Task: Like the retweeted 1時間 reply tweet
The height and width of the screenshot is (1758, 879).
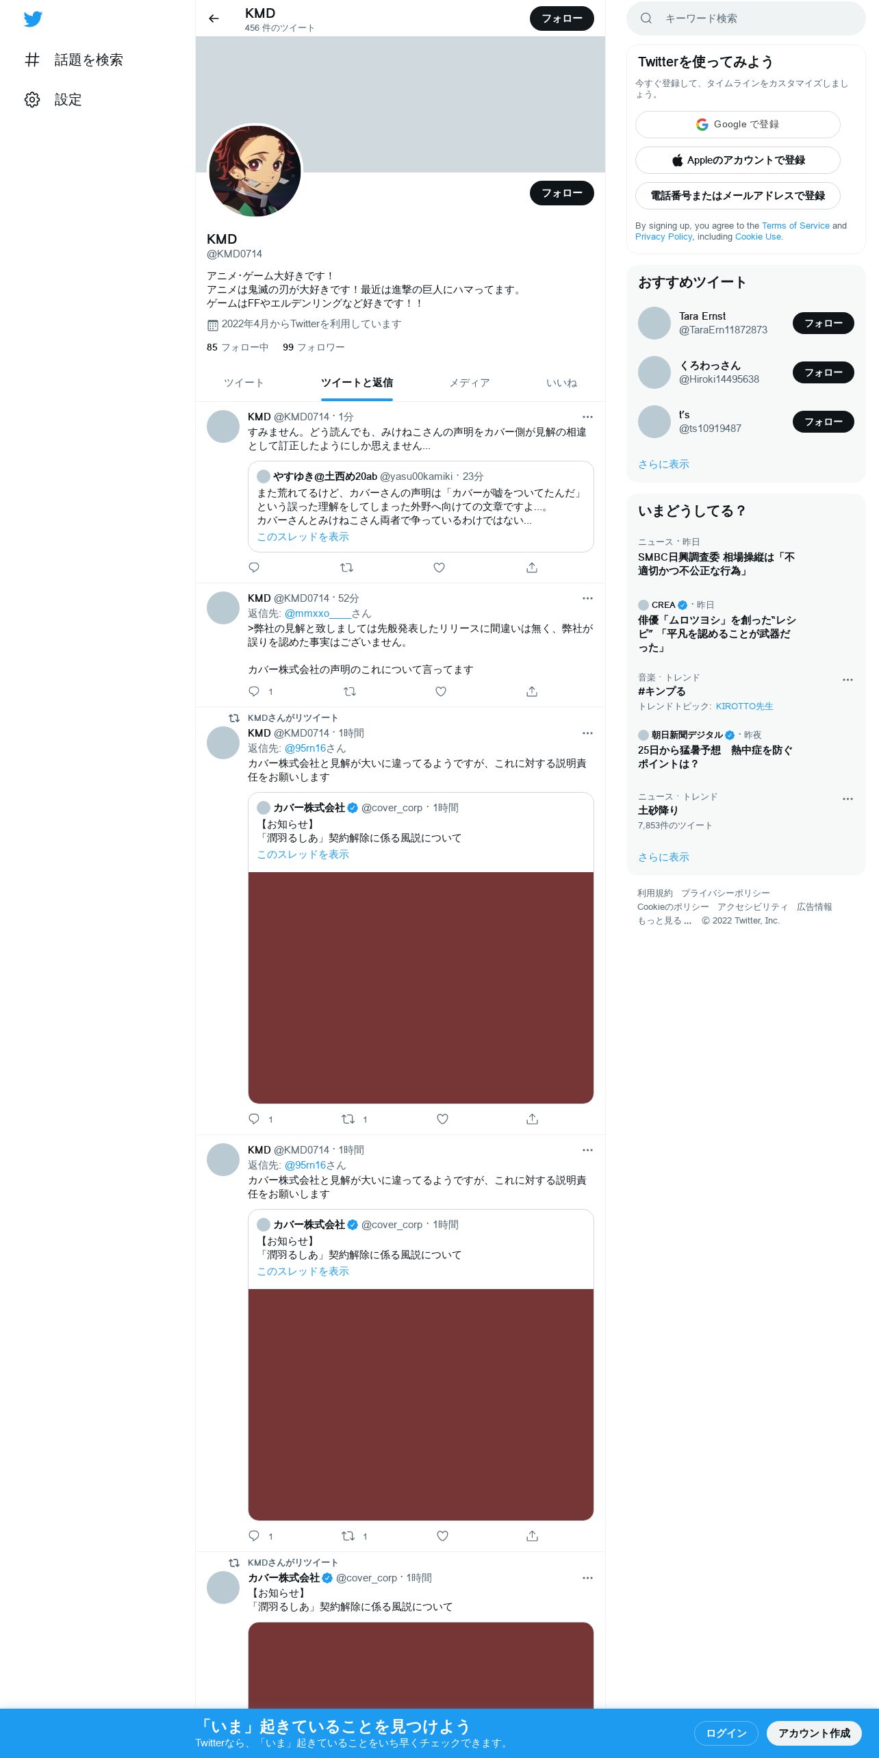Action: (x=442, y=1119)
